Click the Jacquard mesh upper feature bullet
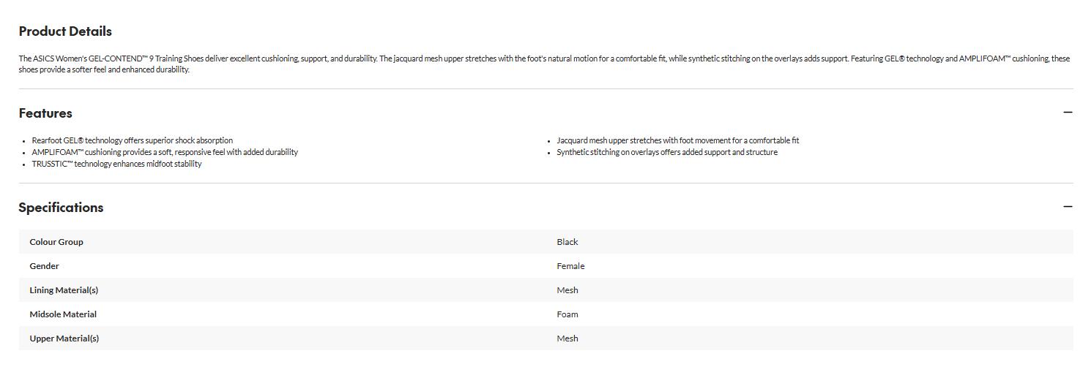 (x=677, y=140)
